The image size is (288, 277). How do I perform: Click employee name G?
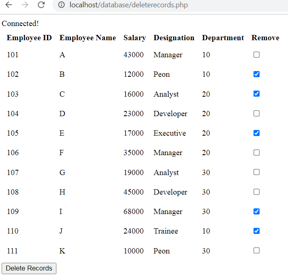[x=62, y=172]
